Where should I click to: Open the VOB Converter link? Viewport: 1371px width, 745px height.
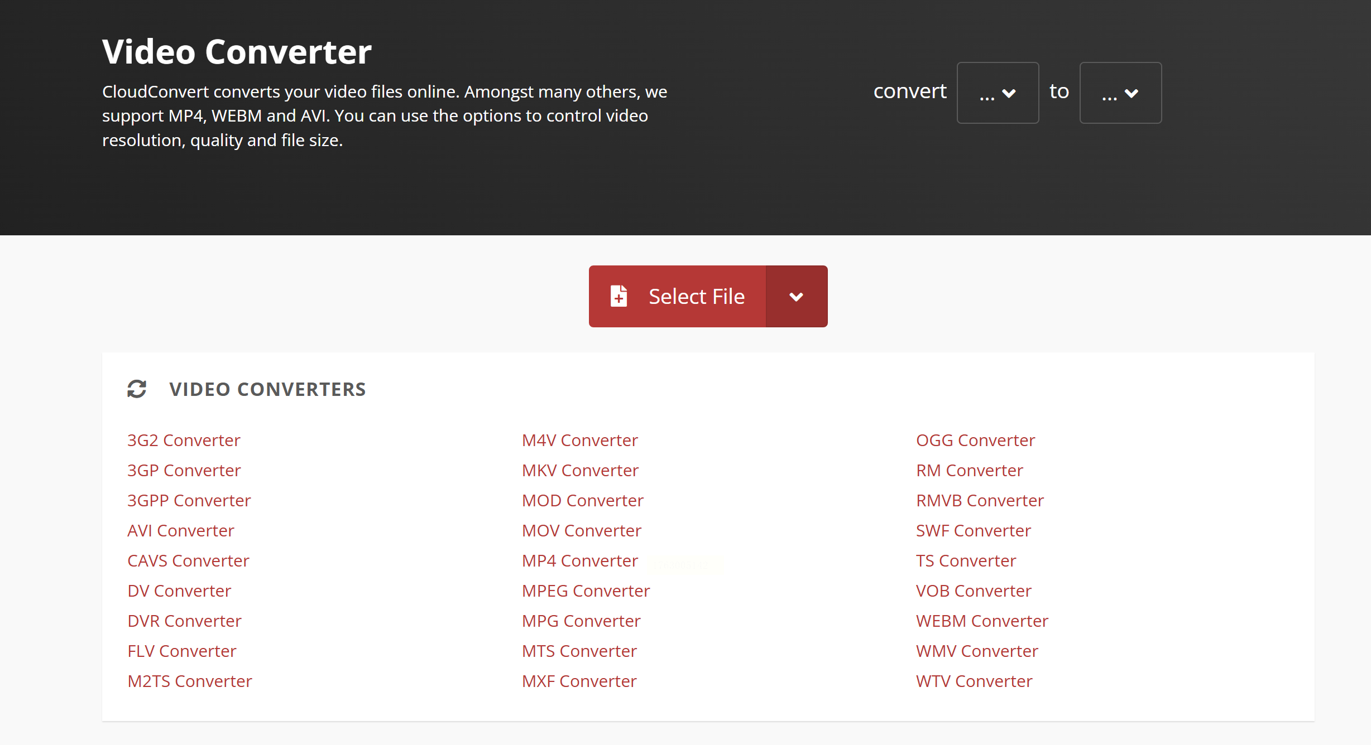(x=974, y=591)
